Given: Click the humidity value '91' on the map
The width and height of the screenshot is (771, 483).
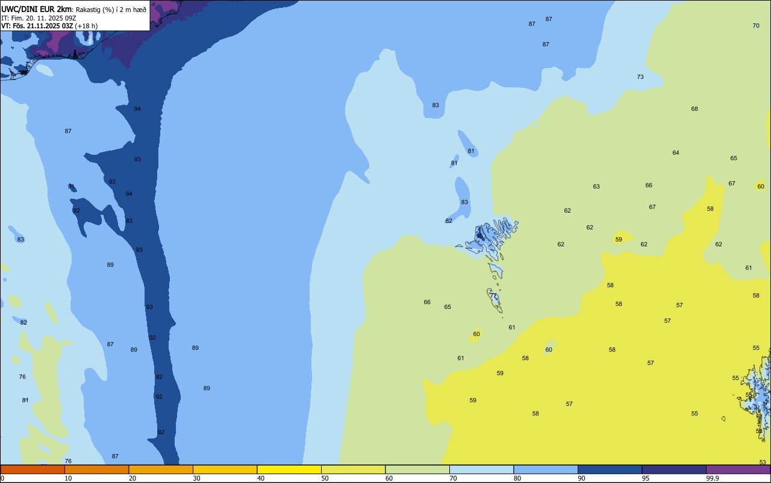Looking at the screenshot, I should (71, 187).
